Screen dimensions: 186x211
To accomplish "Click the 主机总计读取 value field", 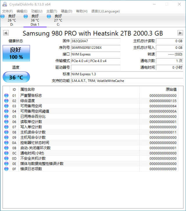I will point(170,41).
